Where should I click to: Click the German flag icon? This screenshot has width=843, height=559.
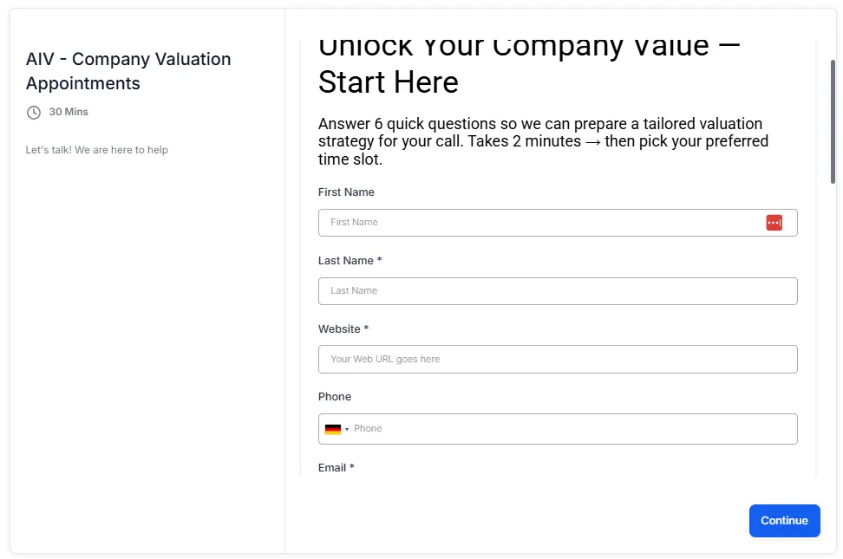(x=333, y=429)
